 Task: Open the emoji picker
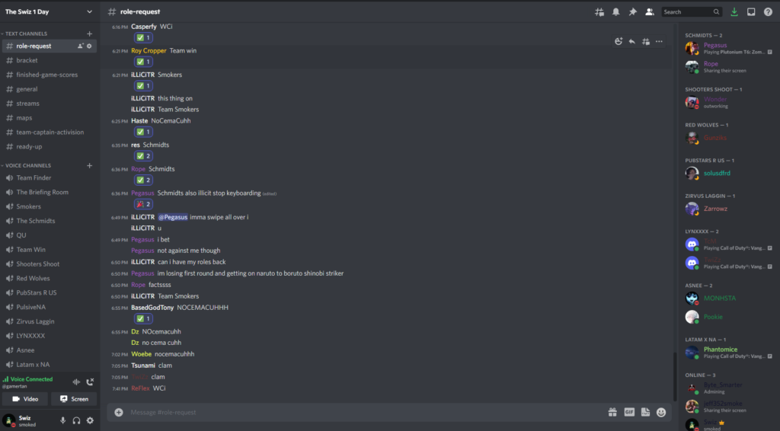(x=661, y=412)
